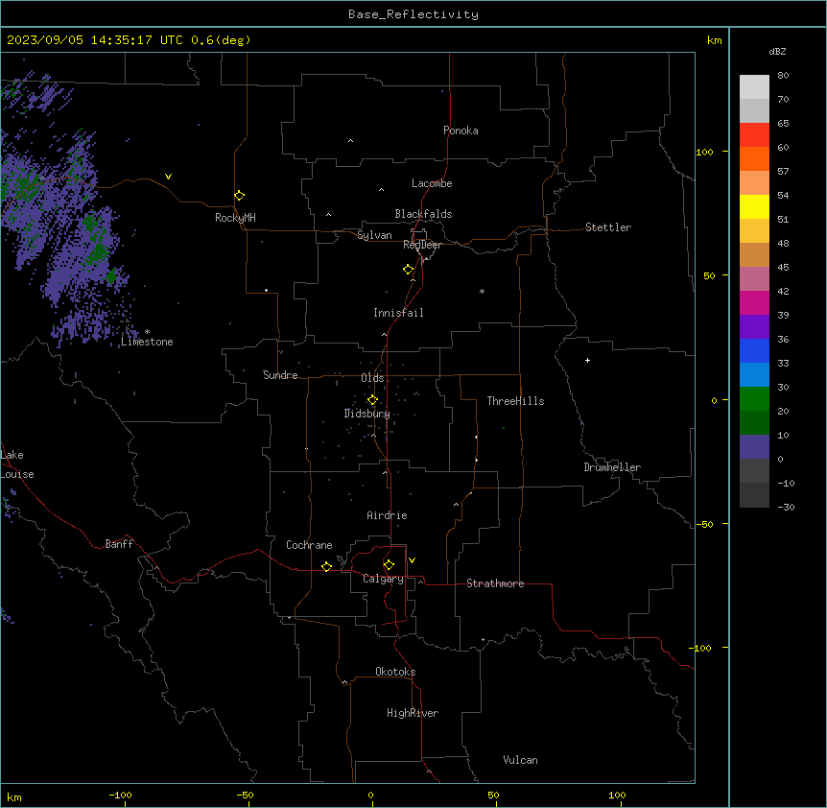Pick the magenta 39-42 dBZ legend swatch
The height and width of the screenshot is (808, 827).
(x=754, y=302)
